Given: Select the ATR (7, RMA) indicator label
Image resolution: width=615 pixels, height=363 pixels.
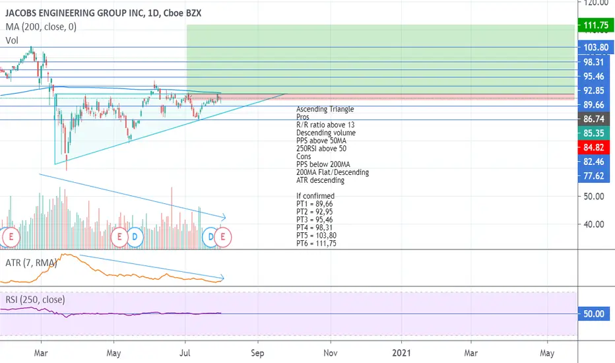Looking at the screenshot, I should coord(31,263).
